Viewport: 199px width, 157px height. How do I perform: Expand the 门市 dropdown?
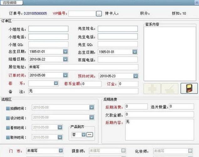[61, 150]
